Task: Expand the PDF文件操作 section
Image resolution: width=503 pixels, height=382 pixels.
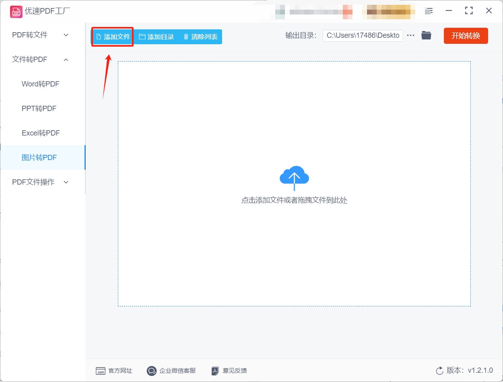Action: click(x=39, y=182)
